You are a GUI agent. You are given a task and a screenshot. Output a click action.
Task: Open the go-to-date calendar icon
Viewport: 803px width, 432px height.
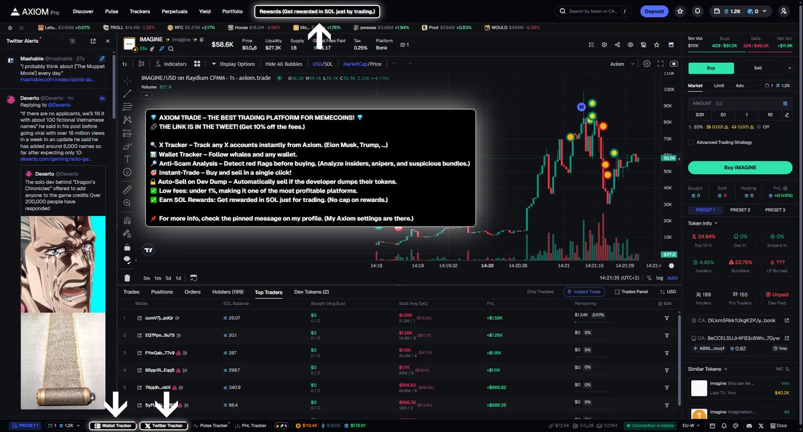coord(193,278)
